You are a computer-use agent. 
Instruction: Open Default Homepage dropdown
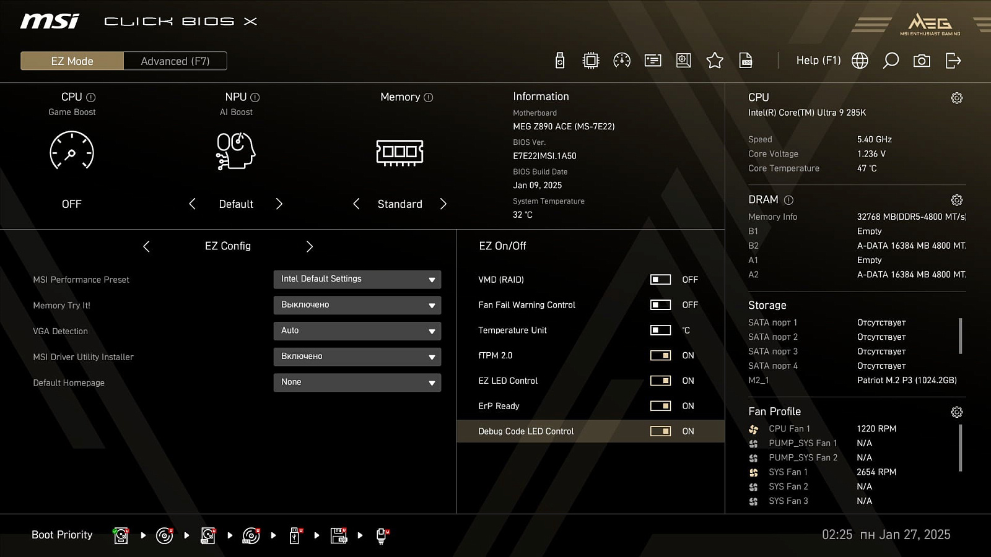point(357,382)
